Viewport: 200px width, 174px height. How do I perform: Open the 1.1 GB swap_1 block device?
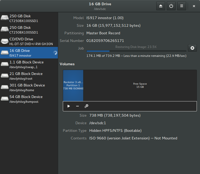point(29,64)
